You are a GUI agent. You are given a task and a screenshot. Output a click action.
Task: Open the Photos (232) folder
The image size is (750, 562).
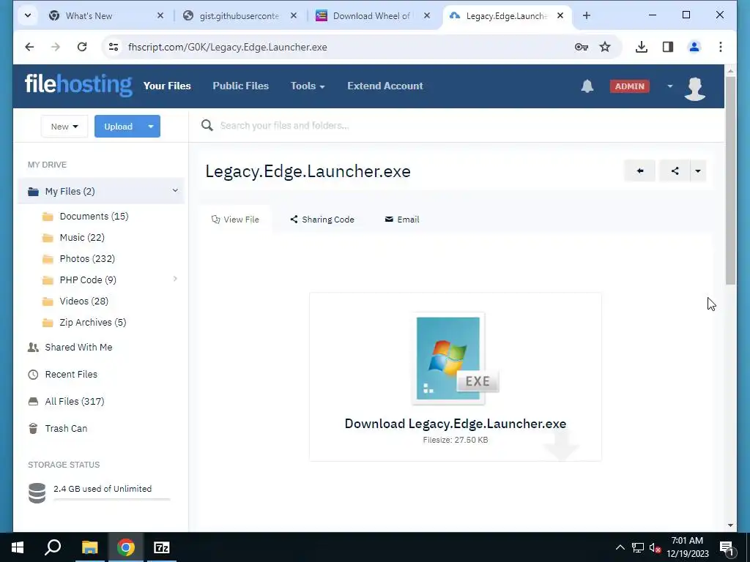(87, 258)
